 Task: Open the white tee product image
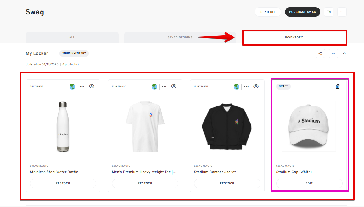tap(145, 126)
